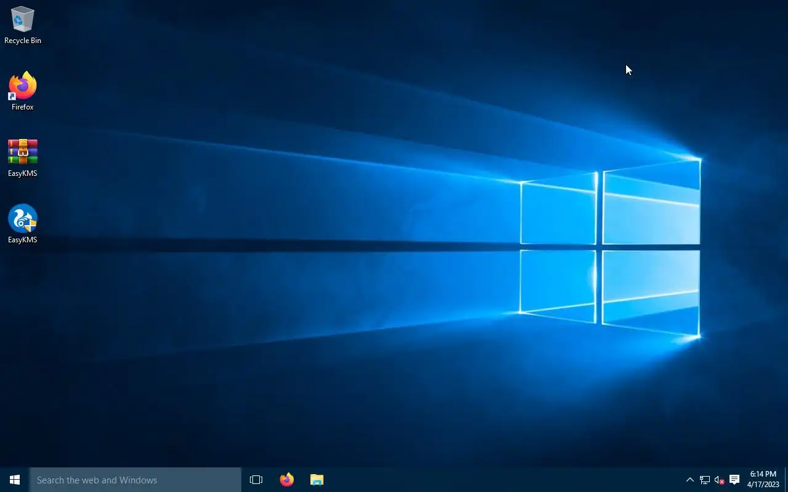The height and width of the screenshot is (492, 788).
Task: Select the EasyKMS WinRAR archive icon
Action: (x=23, y=157)
